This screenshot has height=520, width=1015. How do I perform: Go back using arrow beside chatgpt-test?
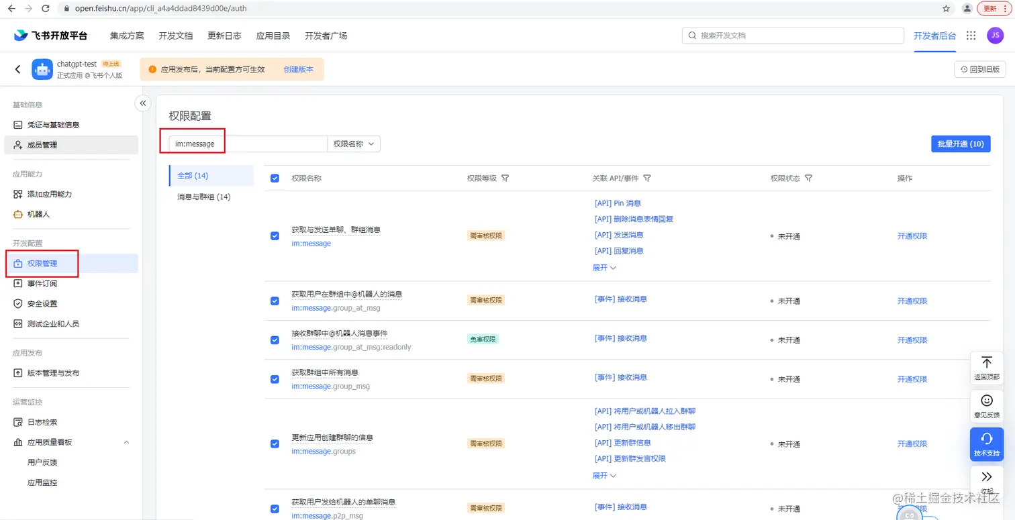tap(18, 69)
